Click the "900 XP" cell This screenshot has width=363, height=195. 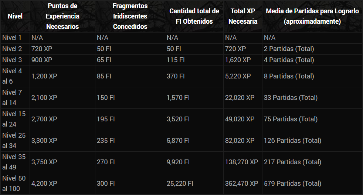tap(42, 60)
